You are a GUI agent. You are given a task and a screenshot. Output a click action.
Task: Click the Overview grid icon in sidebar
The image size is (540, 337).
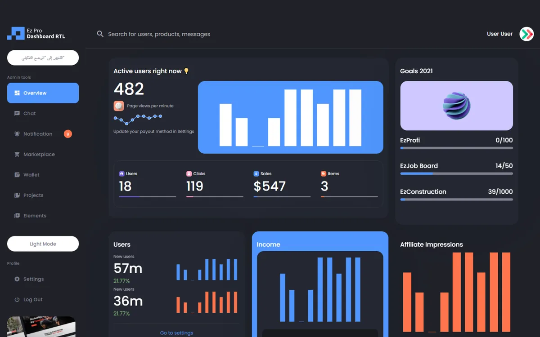click(17, 93)
